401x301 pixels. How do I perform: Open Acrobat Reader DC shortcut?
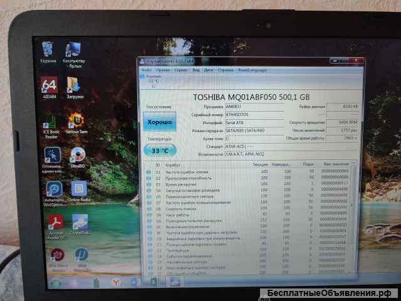click(56, 227)
